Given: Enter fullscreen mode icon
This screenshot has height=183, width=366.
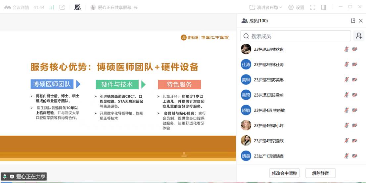Looking at the screenshot, I should pos(312,8).
